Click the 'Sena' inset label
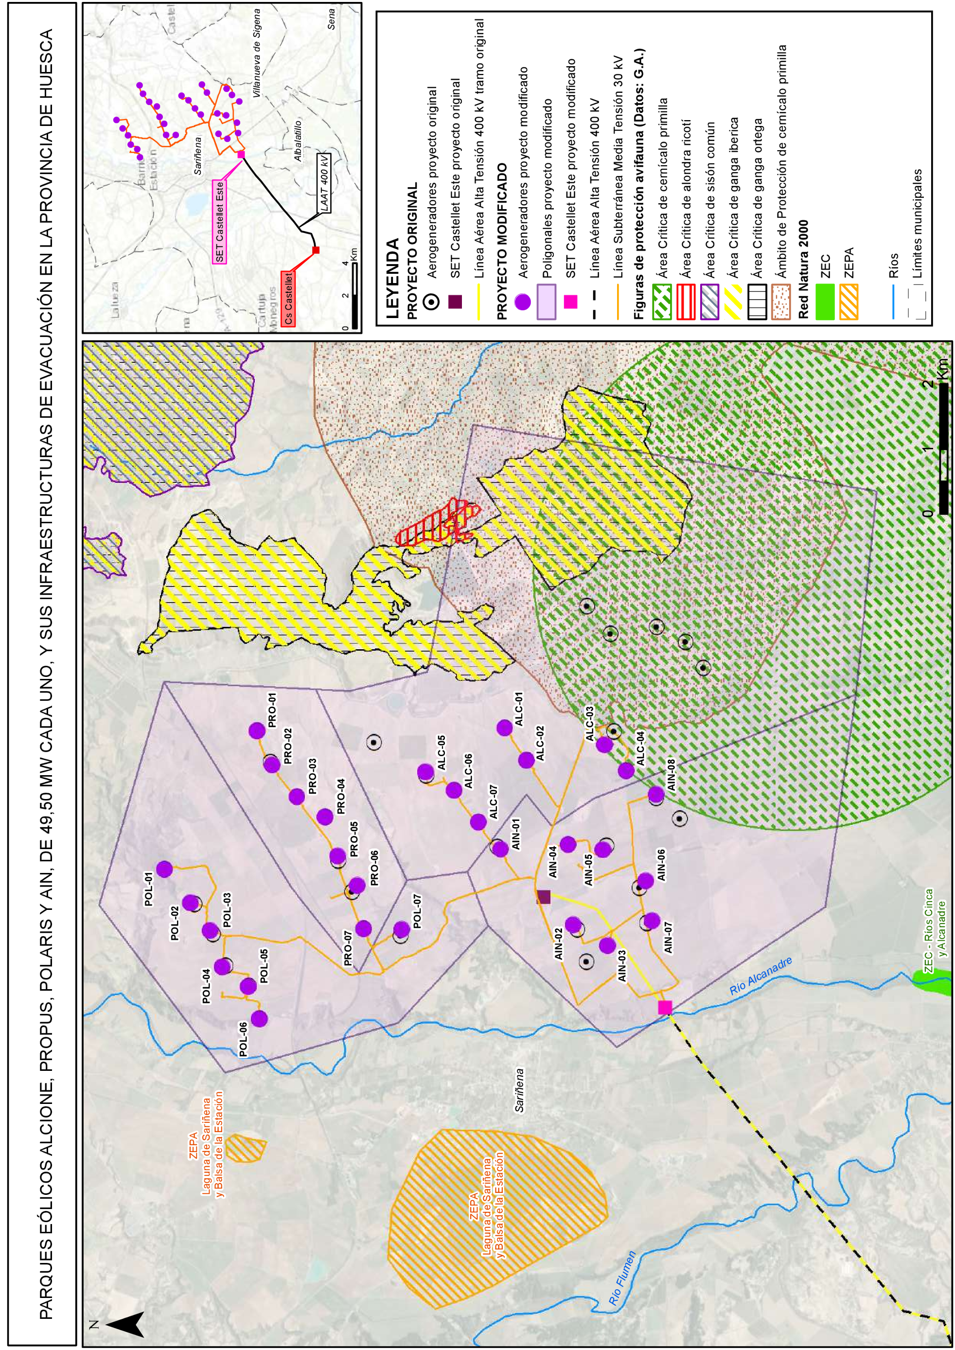 [x=332, y=19]
